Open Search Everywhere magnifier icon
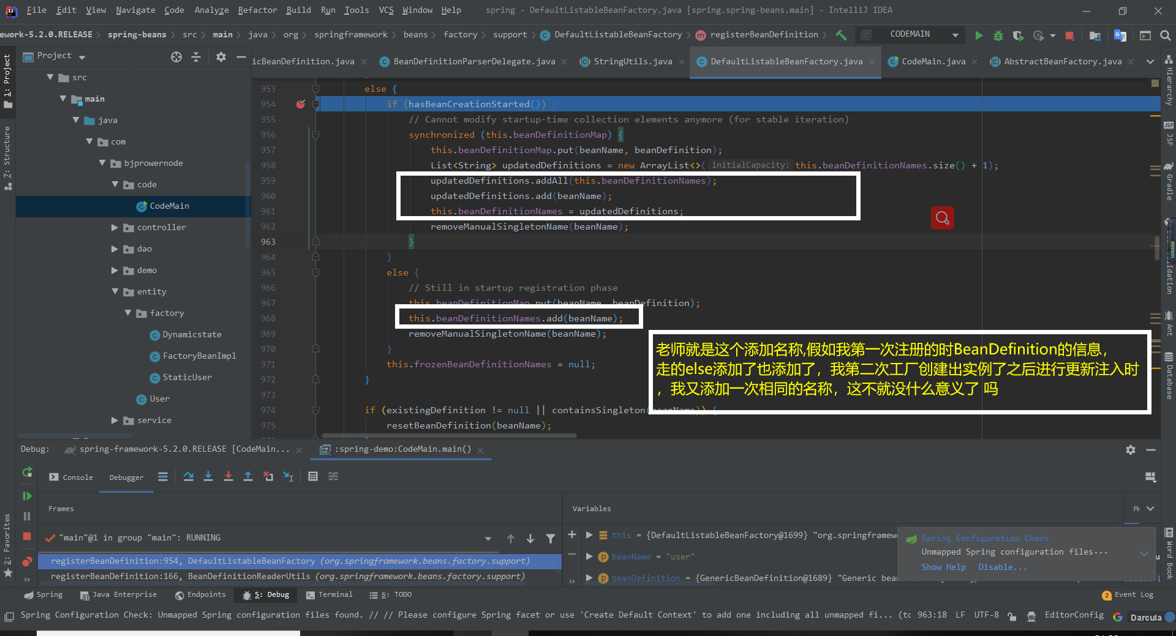Screen dimensions: 1176x636 pos(1166,36)
